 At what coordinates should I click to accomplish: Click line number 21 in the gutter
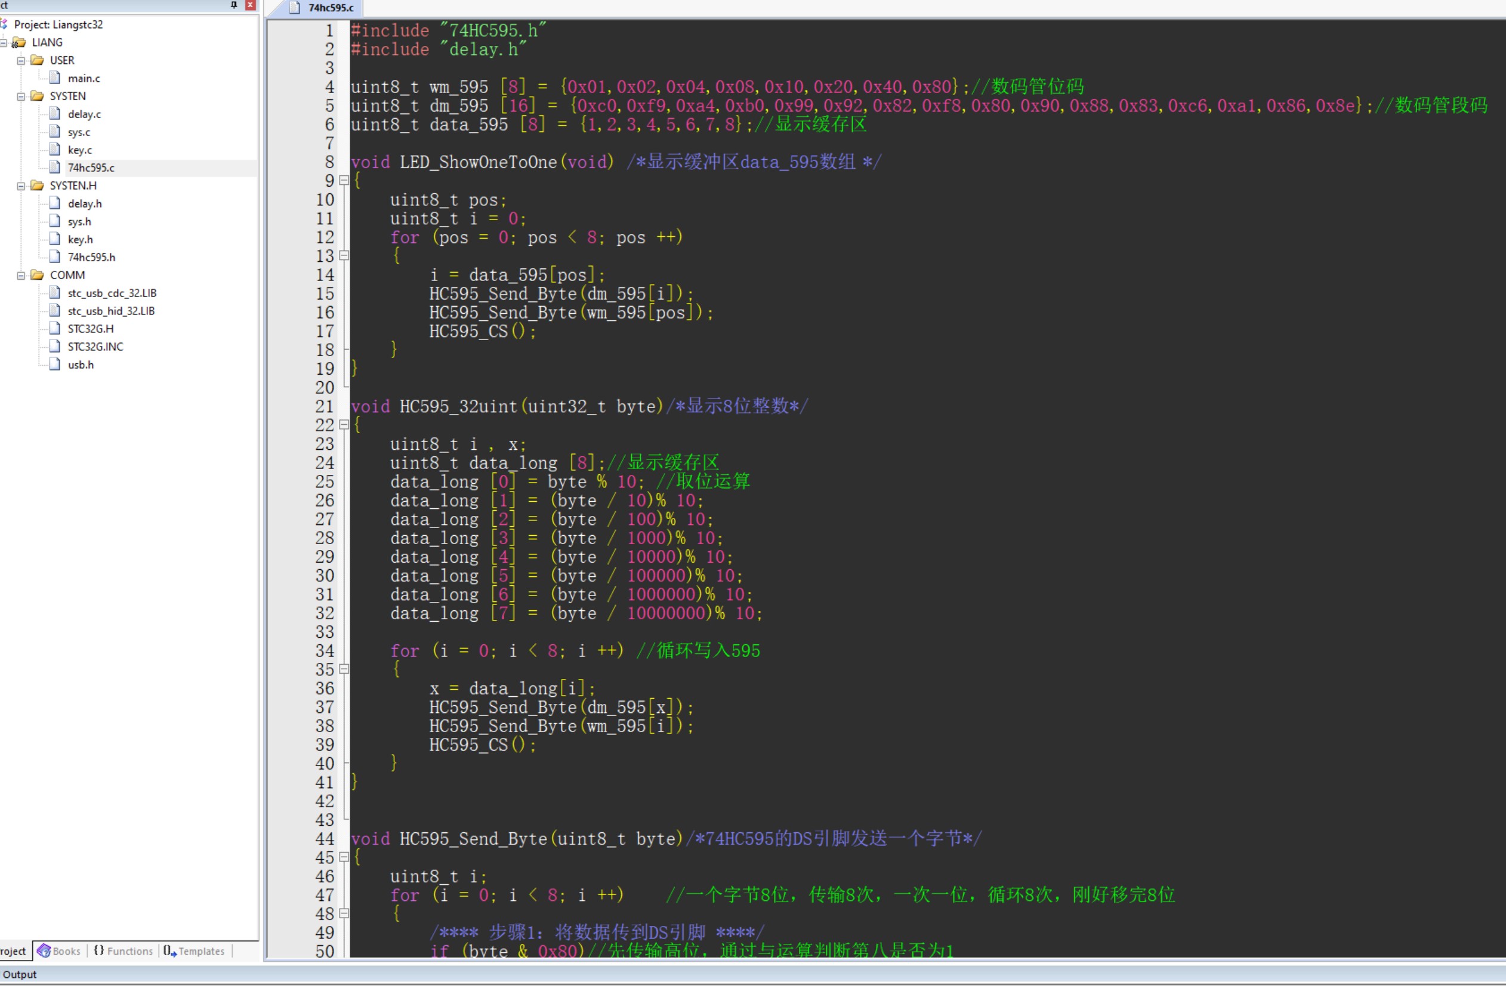point(325,407)
